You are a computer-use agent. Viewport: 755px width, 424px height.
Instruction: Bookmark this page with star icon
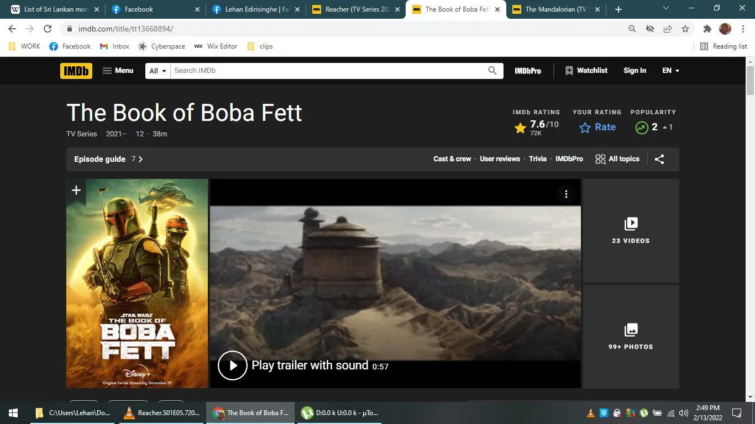pyautogui.click(x=685, y=29)
